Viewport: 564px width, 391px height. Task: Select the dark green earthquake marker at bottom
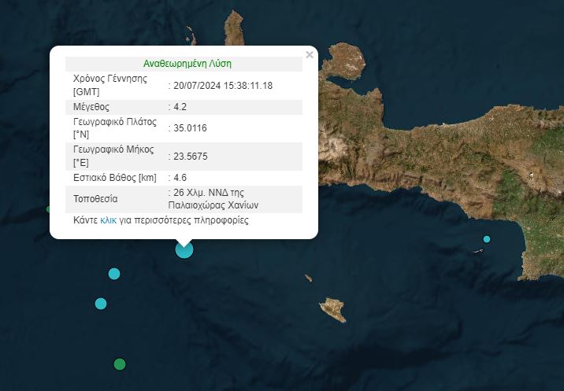tap(120, 364)
